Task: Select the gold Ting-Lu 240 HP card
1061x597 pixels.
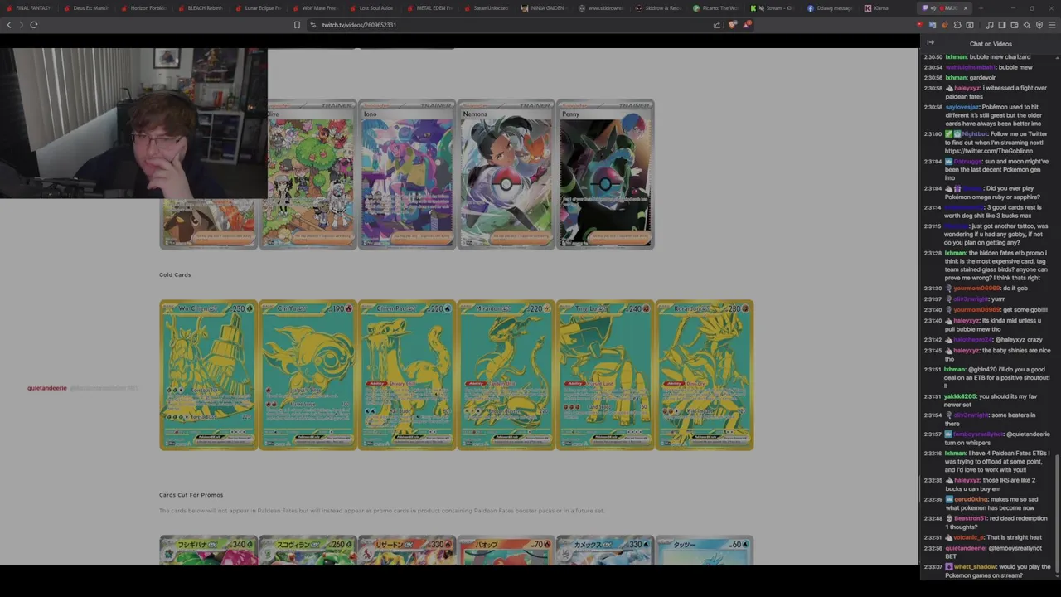Action: point(605,375)
